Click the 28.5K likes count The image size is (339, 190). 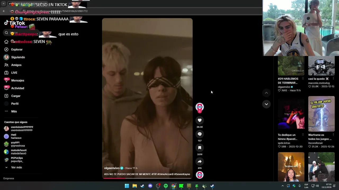click(200, 127)
